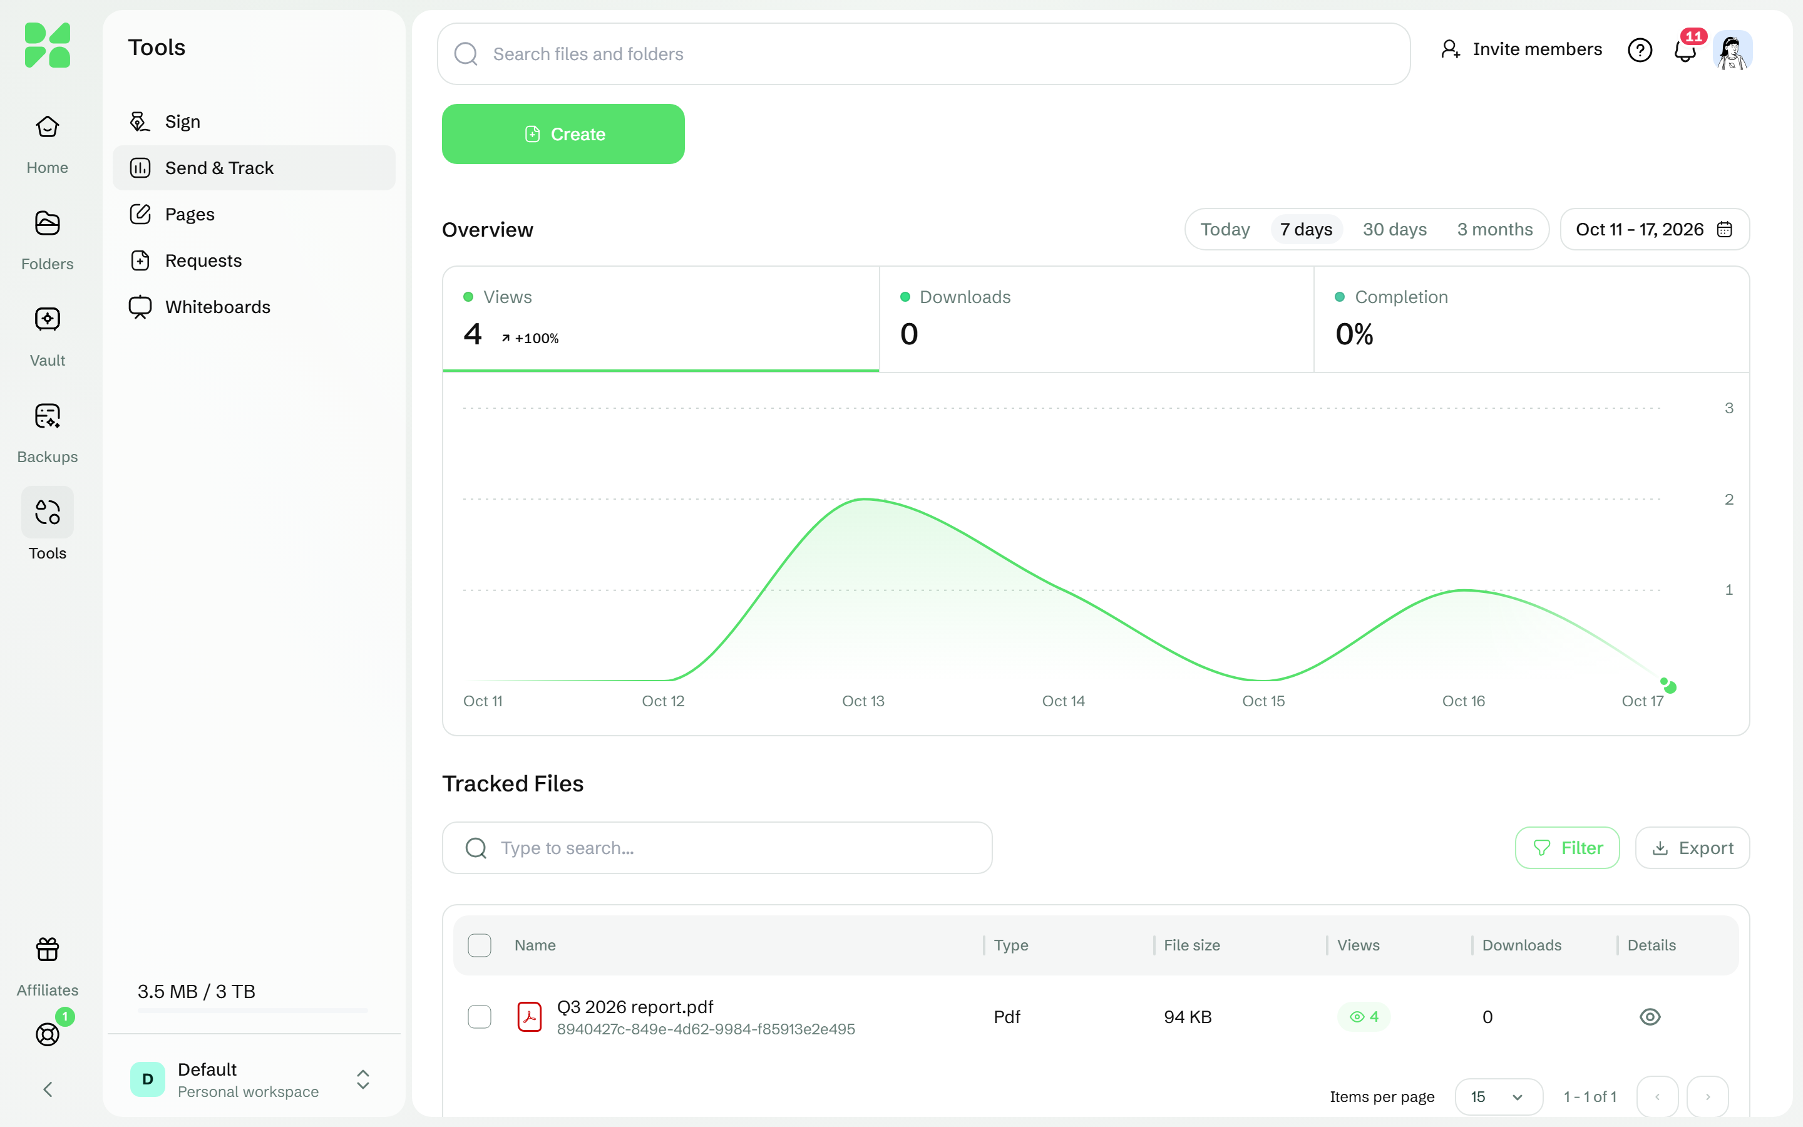
Task: Click the top search magnifier icon
Action: (x=466, y=54)
